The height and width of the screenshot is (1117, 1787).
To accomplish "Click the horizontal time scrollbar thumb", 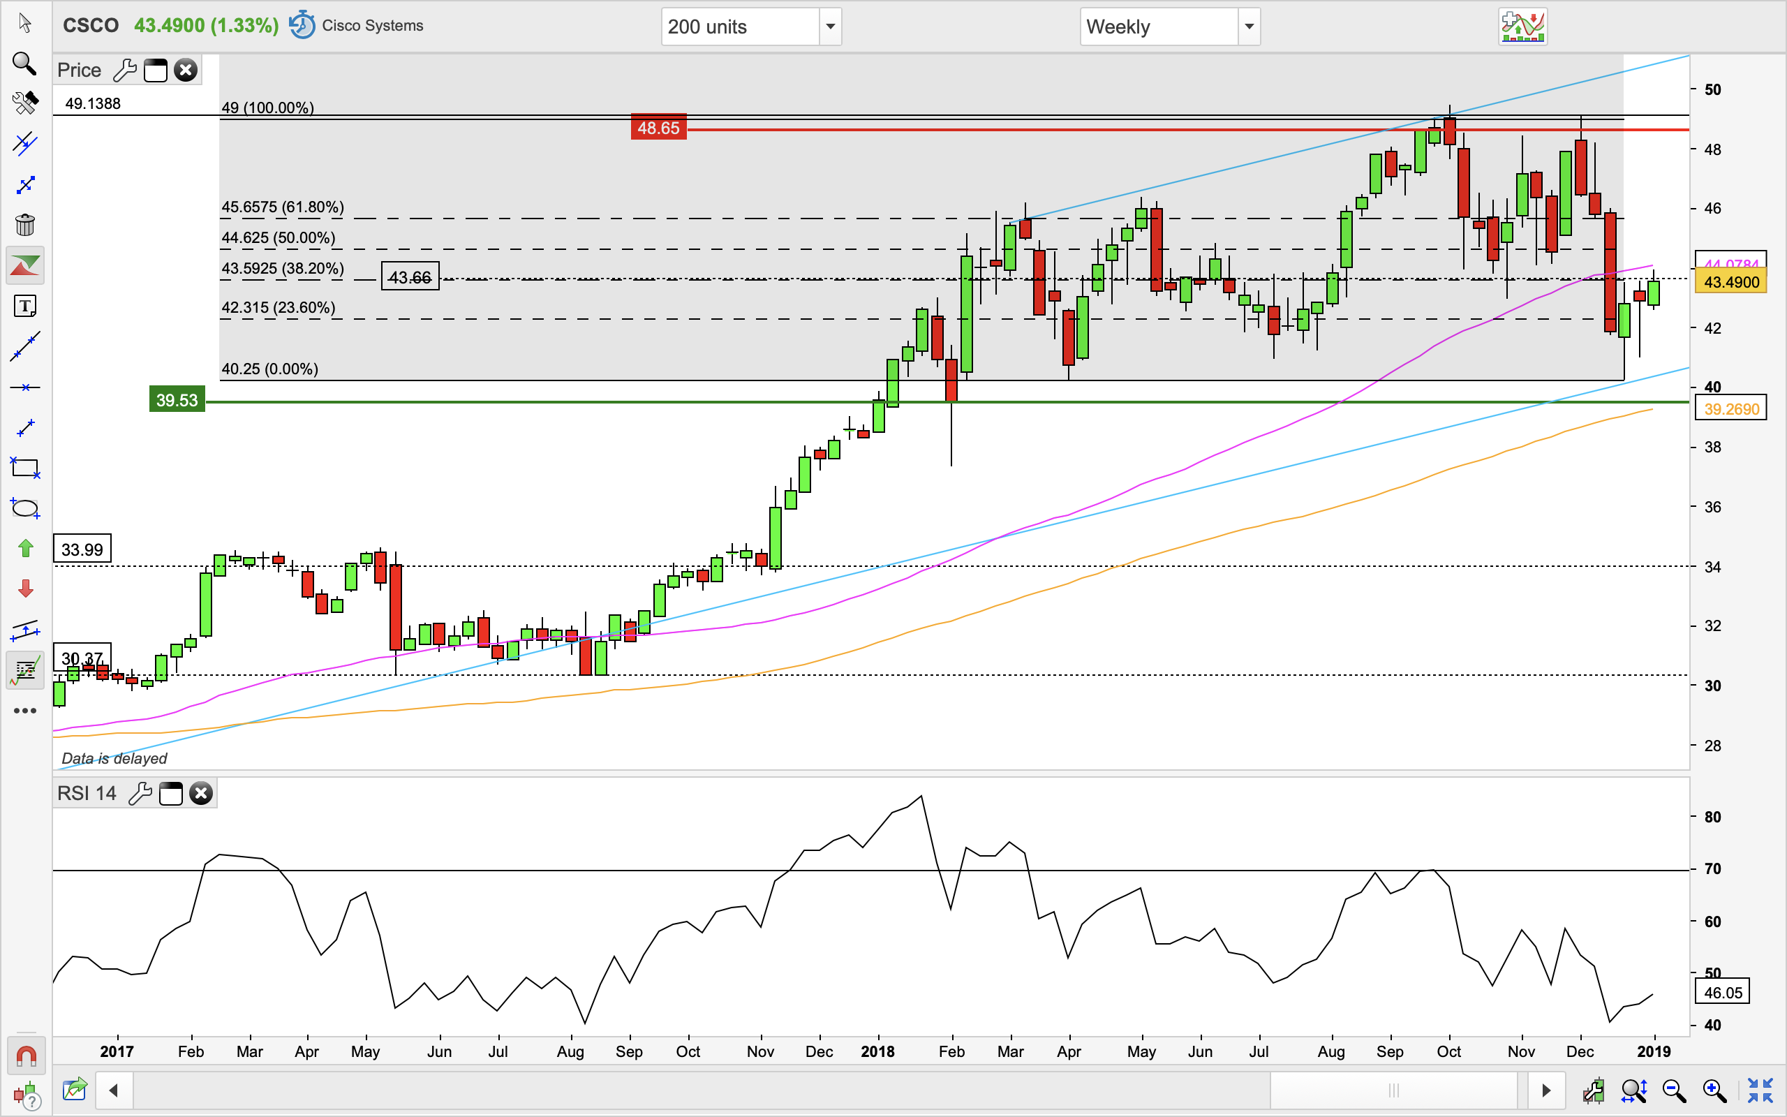I will (x=1393, y=1090).
